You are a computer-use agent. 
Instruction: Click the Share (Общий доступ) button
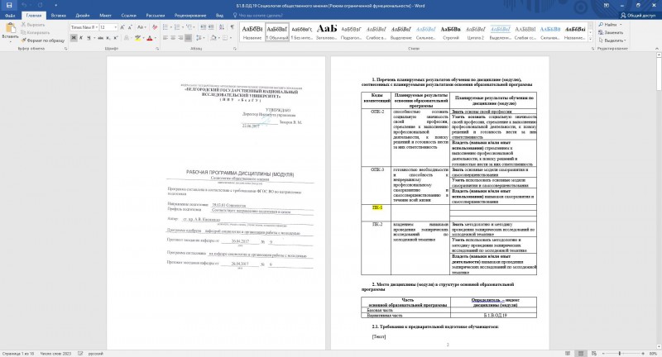[x=638, y=16]
